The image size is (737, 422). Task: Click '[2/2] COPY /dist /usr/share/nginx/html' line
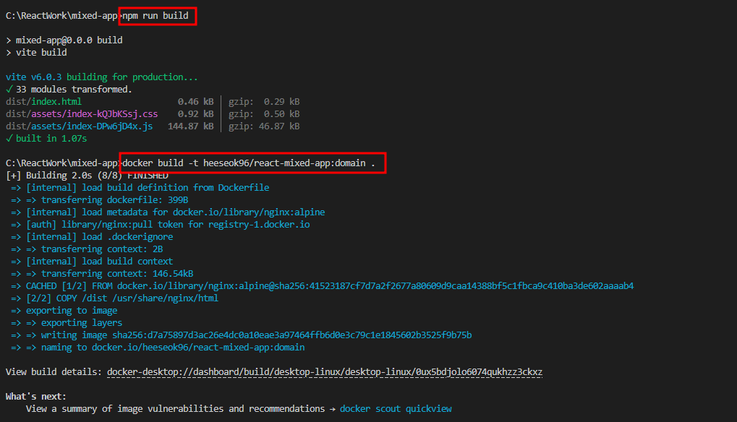[x=115, y=298]
